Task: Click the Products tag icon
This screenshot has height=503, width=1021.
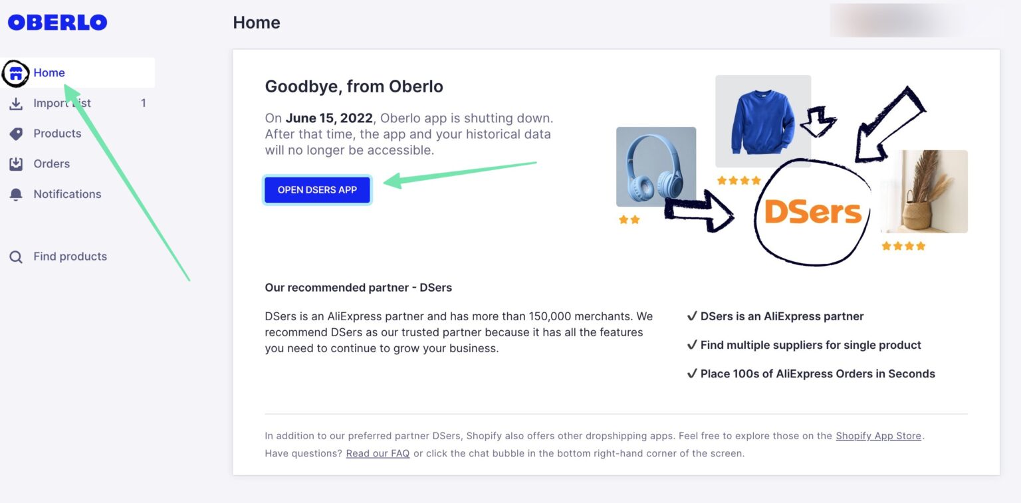Action: [16, 133]
